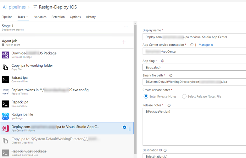
Task: Click the release pipeline icon beside the title
Action: tap(35, 7)
